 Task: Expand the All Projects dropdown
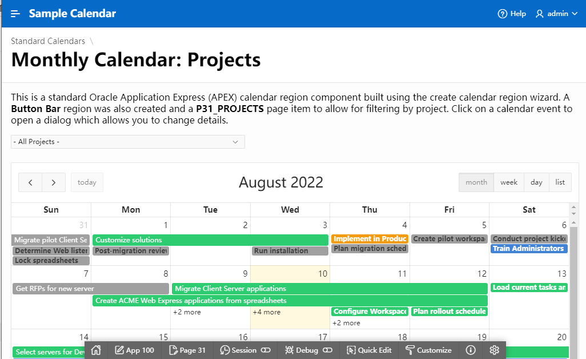click(x=127, y=142)
